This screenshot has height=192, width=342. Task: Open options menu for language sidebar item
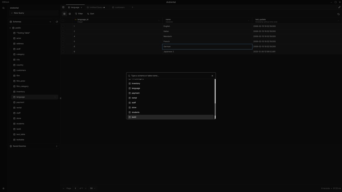(x=55, y=97)
